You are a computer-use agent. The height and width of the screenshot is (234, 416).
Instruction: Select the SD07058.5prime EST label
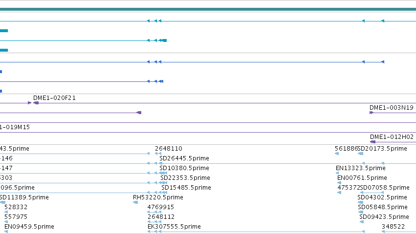click(385, 188)
